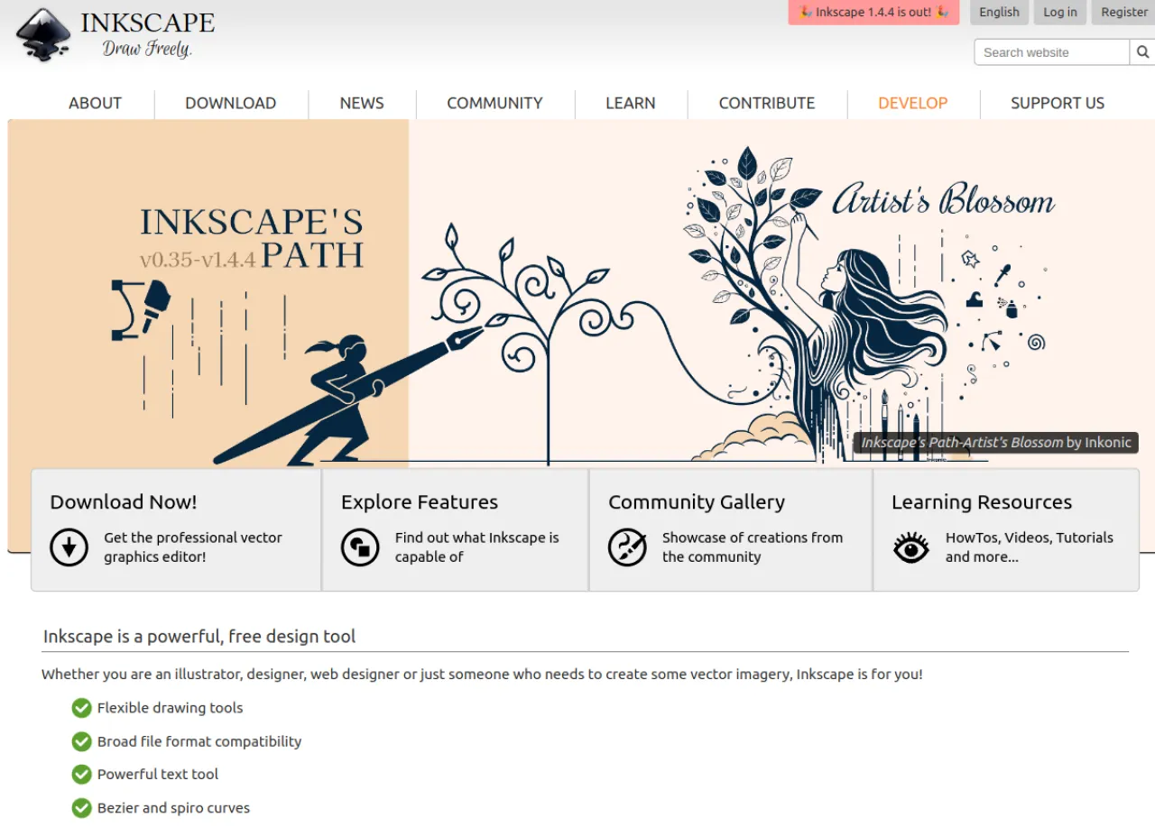
Task: Click the text Flexible drawing tools
Action: [170, 708]
